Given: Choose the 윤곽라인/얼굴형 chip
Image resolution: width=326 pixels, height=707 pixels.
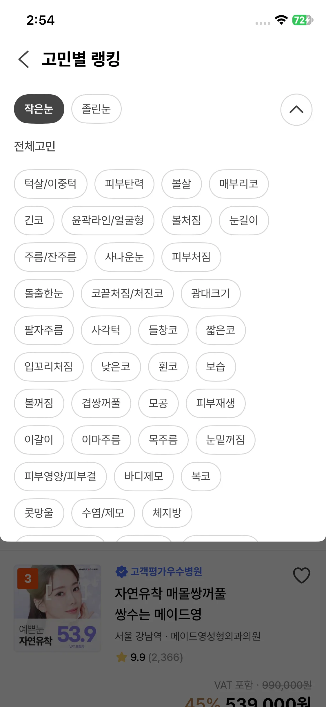Looking at the screenshot, I should tap(108, 220).
